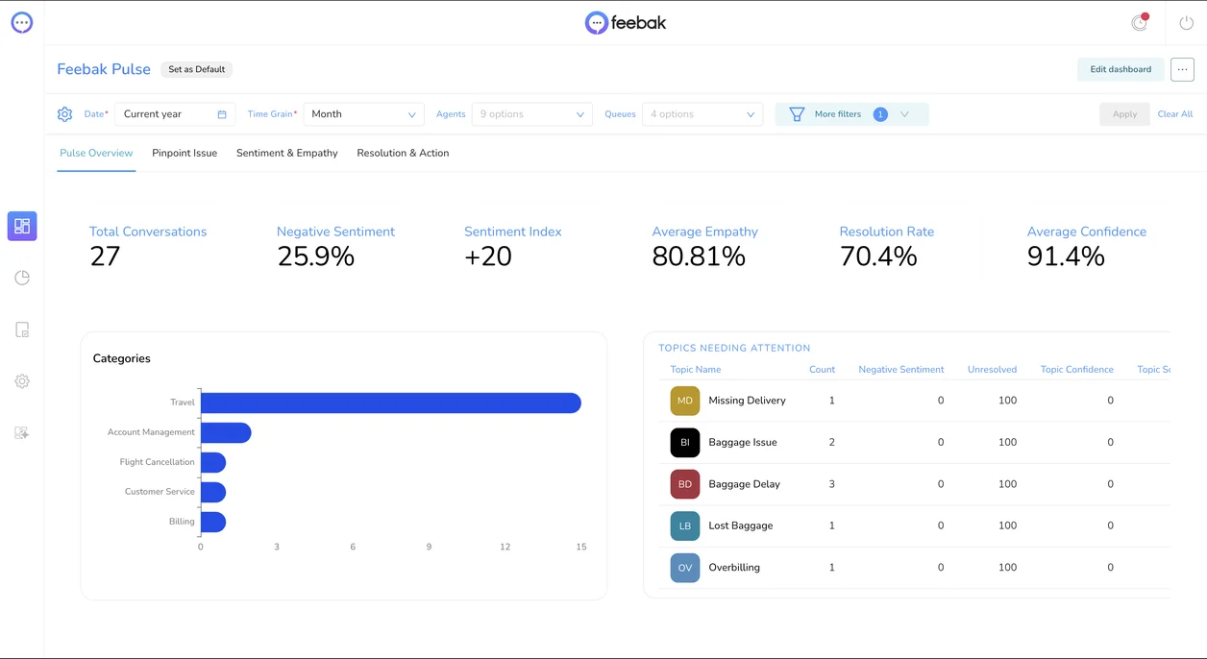The width and height of the screenshot is (1207, 659).
Task: Switch to the Sentiment & Empathy tab
Action: (287, 153)
